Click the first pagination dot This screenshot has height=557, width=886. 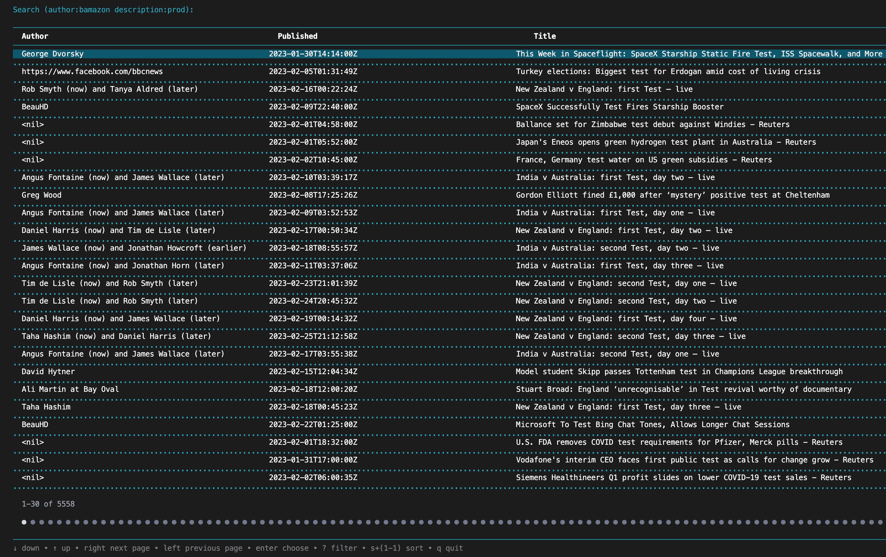tap(24, 522)
